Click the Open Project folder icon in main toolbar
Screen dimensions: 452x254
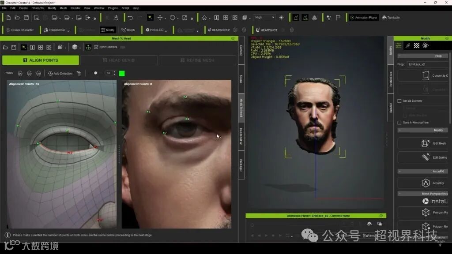(17, 18)
